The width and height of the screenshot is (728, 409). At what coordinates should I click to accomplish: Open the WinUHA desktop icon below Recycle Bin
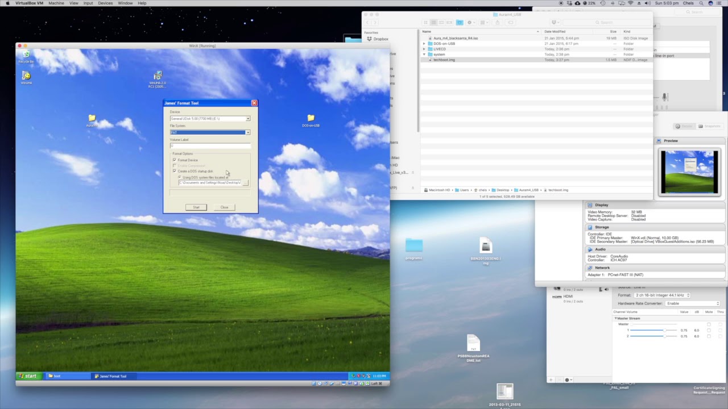point(26,78)
